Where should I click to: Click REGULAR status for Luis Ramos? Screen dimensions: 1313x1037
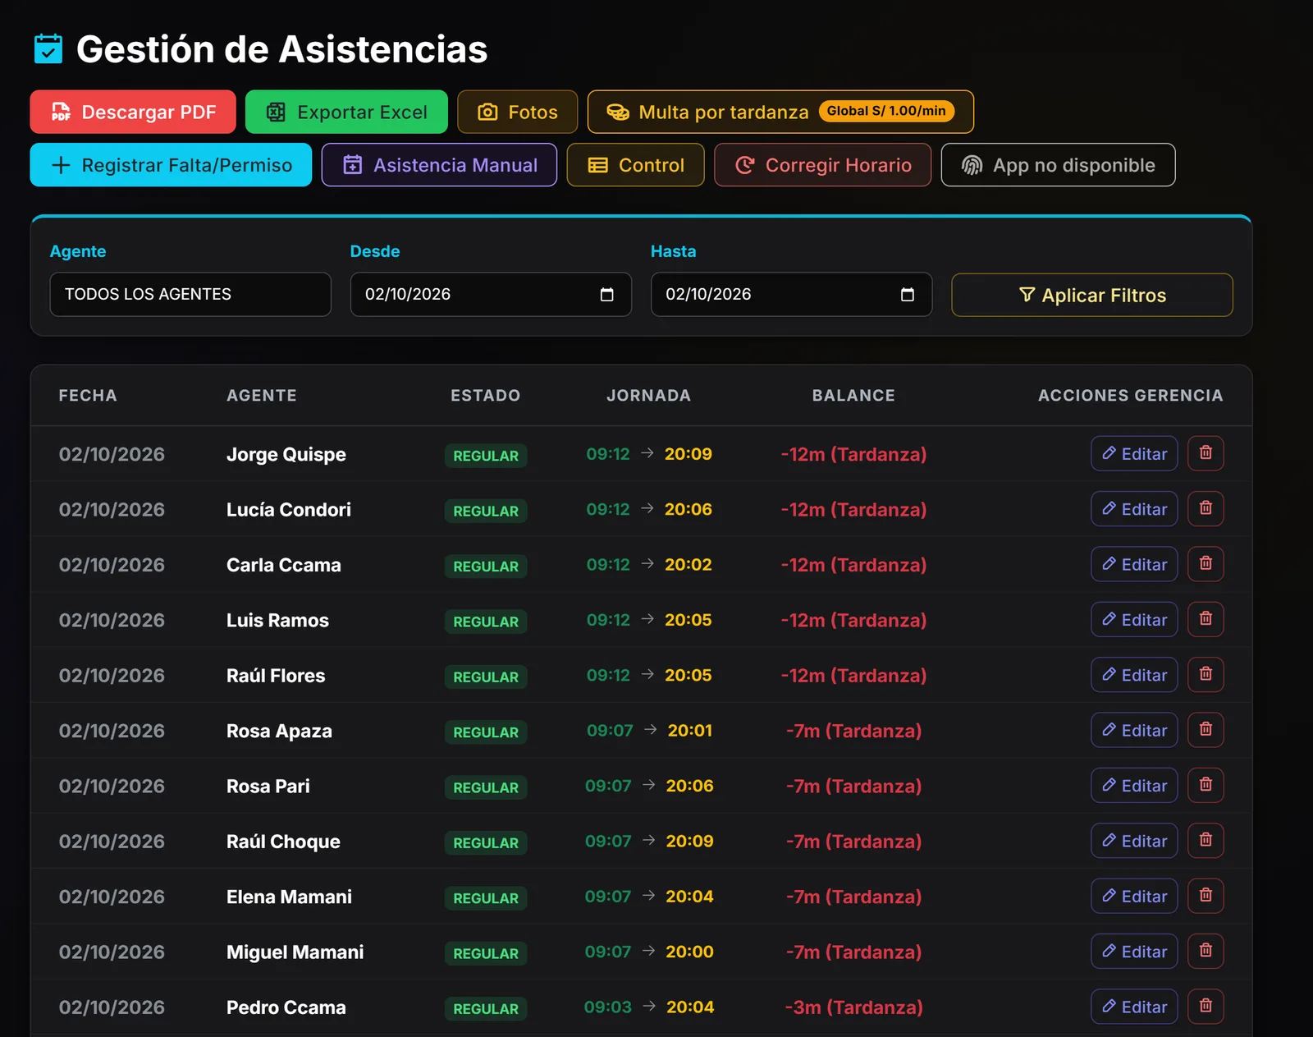(x=486, y=622)
